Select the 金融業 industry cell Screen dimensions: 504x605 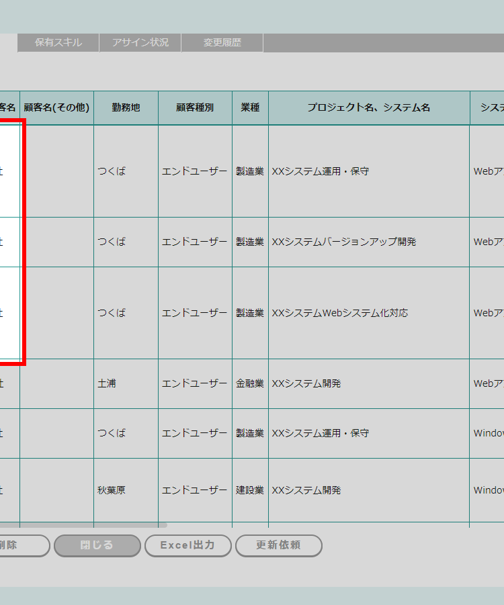250,383
